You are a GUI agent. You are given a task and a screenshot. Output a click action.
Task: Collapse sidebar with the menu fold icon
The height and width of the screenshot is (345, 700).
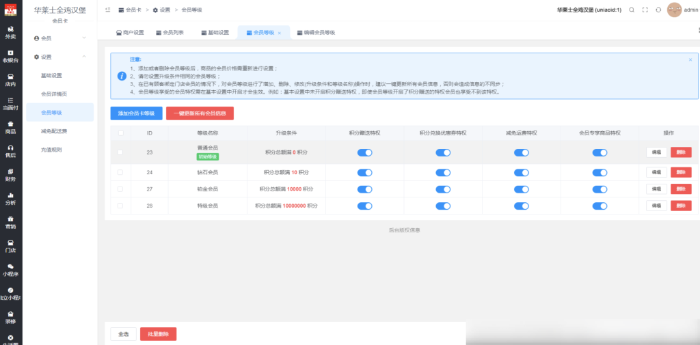coord(108,10)
